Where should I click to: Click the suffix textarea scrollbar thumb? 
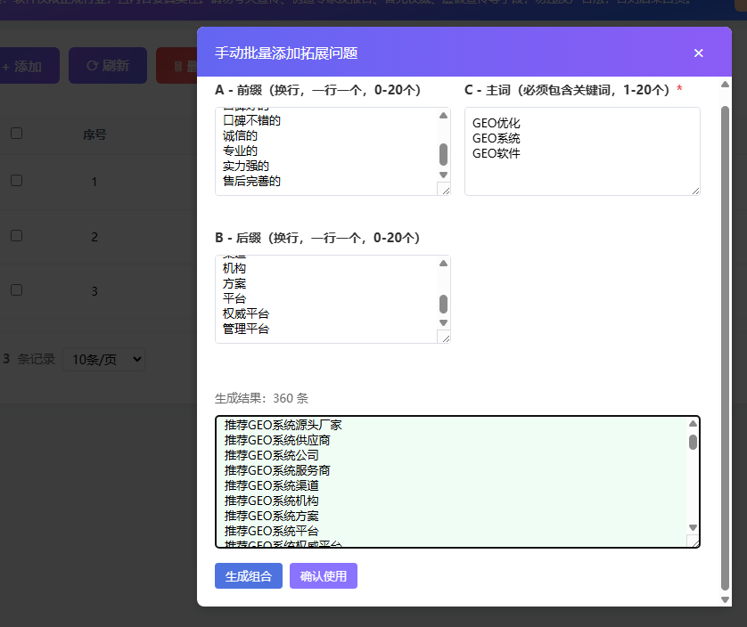444,304
